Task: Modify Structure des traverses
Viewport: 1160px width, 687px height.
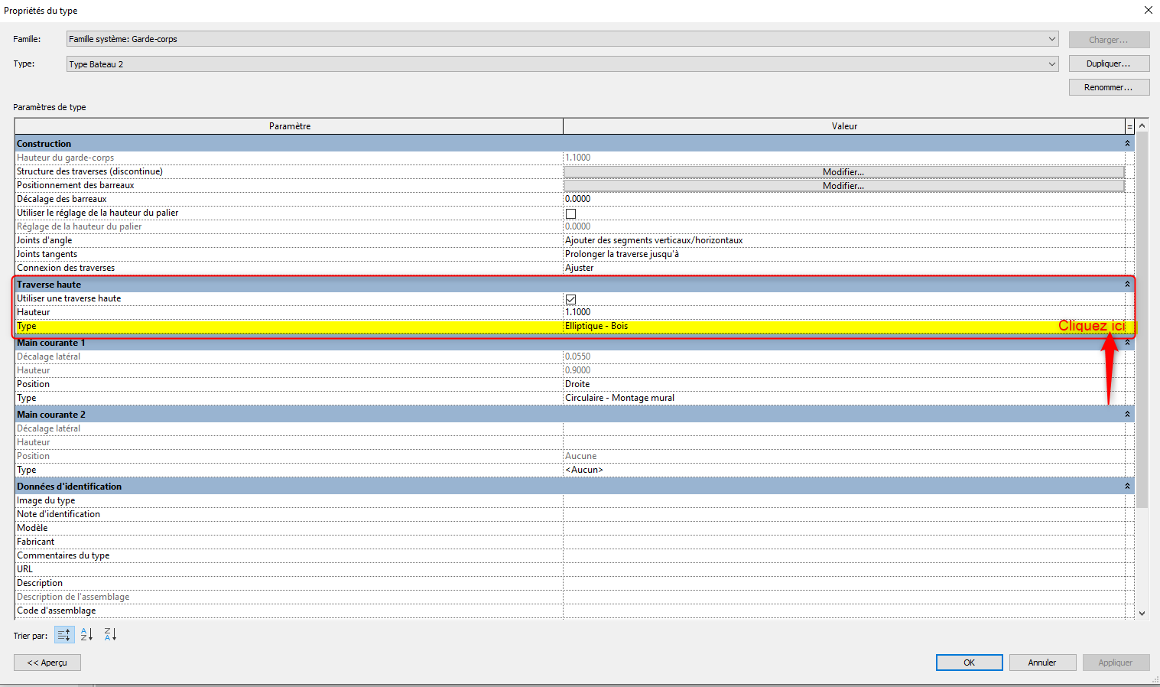Action: 844,172
